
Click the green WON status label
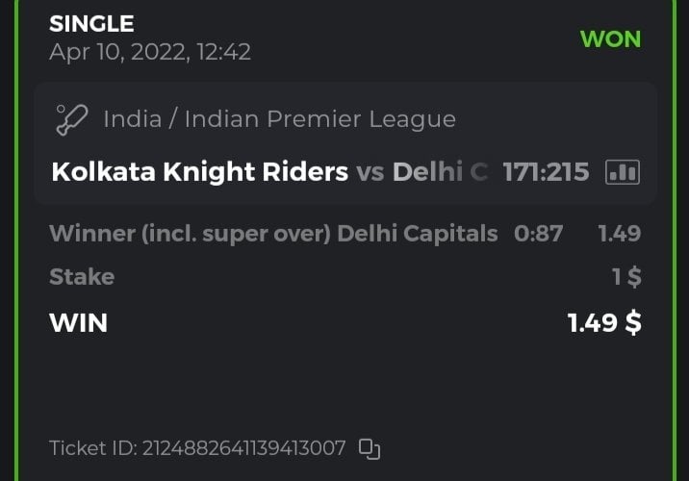click(610, 39)
